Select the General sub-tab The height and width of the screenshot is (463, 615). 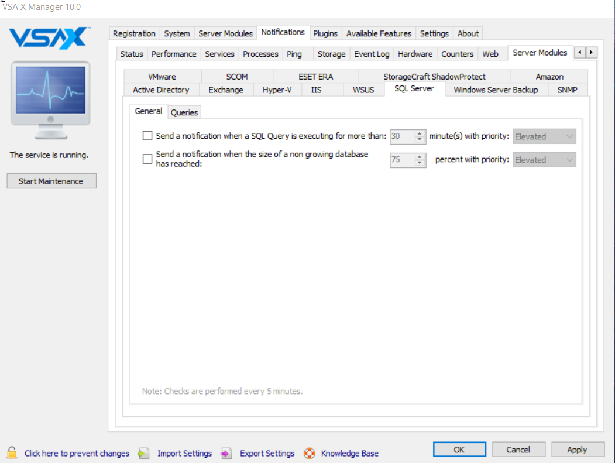149,111
